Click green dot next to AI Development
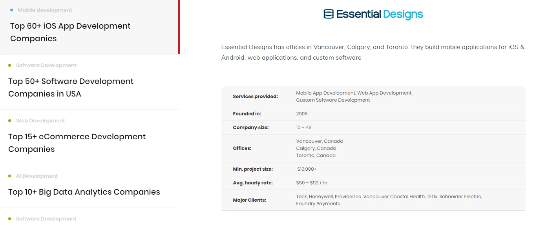Screen dimensions: 537x226 coord(10,176)
